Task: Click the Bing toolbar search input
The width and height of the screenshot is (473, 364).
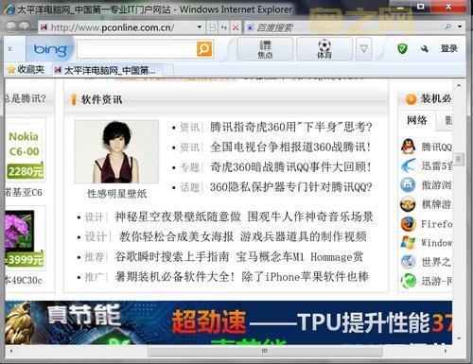Action: tap(136, 49)
